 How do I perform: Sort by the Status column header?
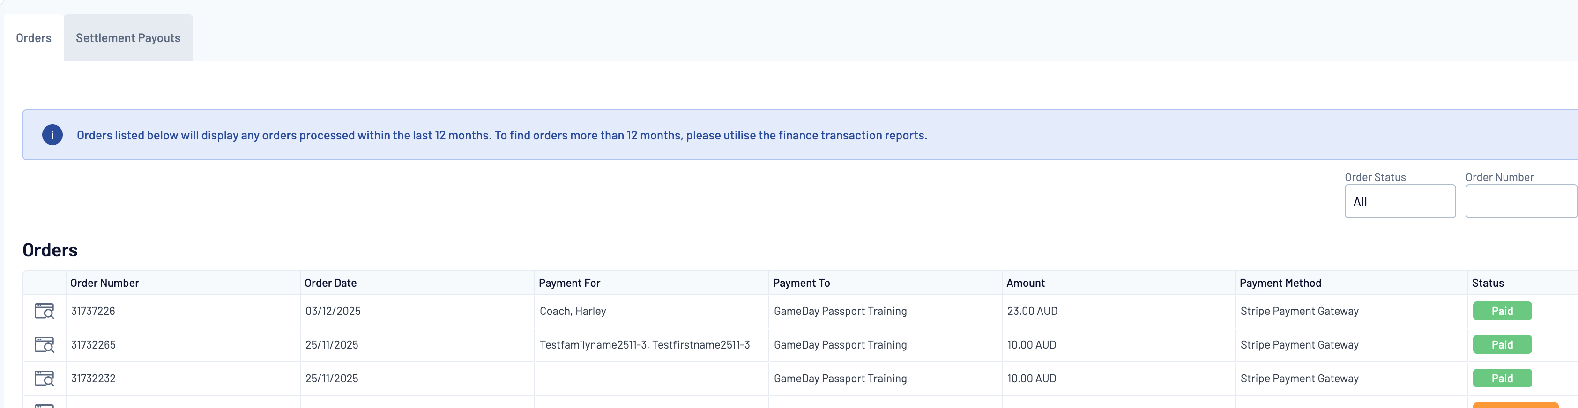point(1488,283)
